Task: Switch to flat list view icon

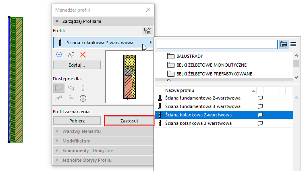Action: (293, 44)
